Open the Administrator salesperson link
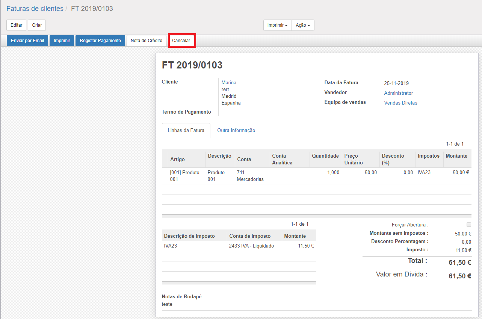 pyautogui.click(x=398, y=93)
